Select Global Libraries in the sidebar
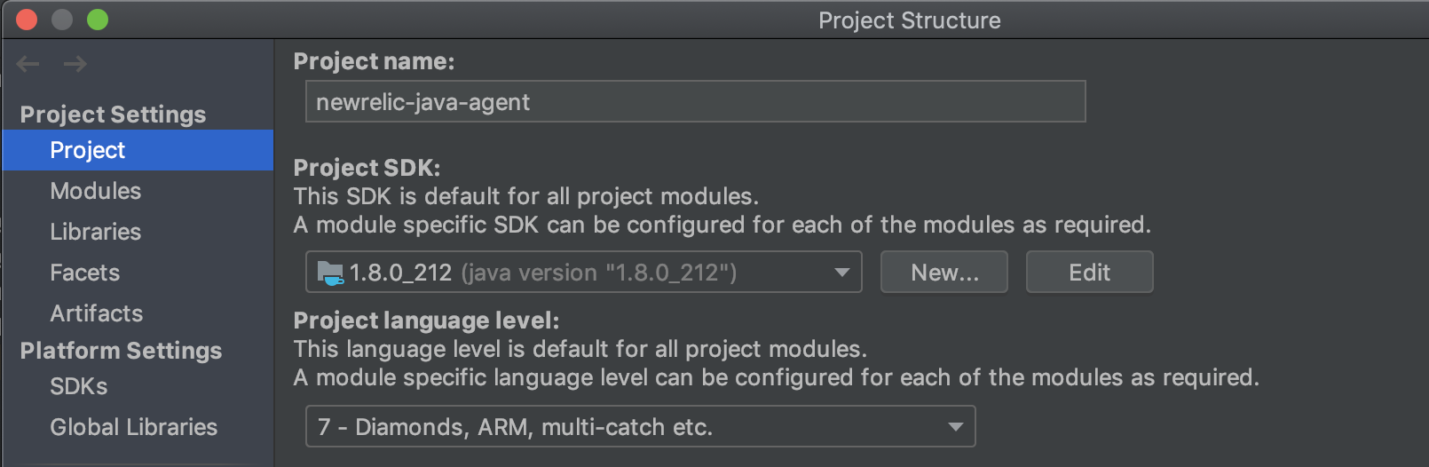The height and width of the screenshot is (467, 1429). pos(134,427)
